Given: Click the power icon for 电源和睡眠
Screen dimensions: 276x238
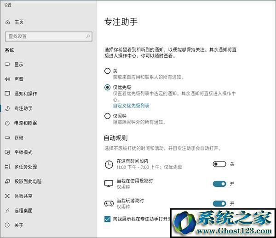Looking at the screenshot, I should 7,123.
